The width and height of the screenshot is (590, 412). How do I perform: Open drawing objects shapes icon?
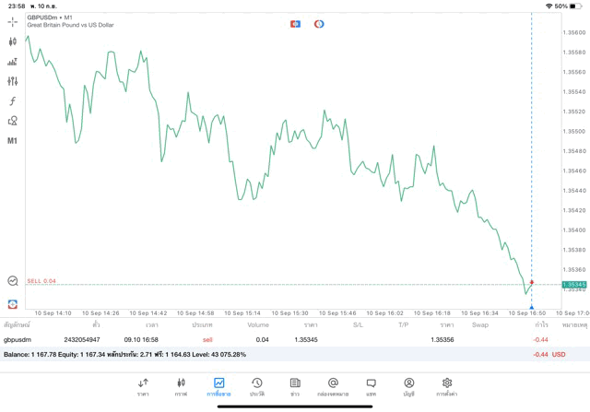(13, 121)
